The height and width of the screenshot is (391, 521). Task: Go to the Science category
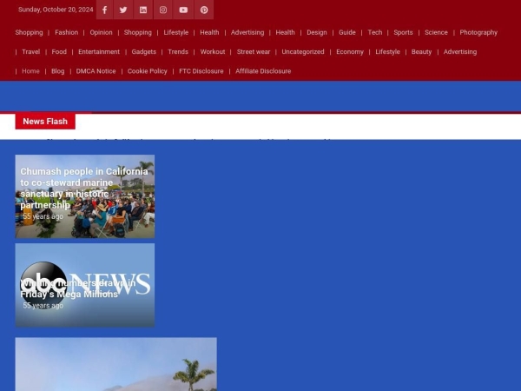[436, 33]
